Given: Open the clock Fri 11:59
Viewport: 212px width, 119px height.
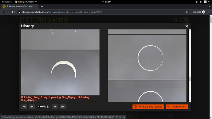Looking at the screenshot, I should (106, 2).
